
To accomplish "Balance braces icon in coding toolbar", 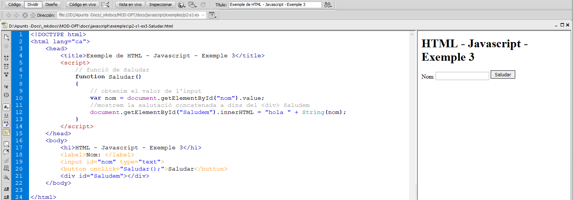I will [6, 95].
